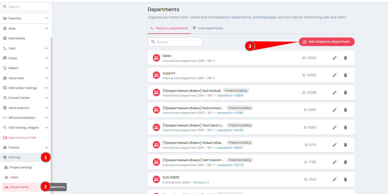
Task: Click the edit pencil for SUS GSMS
Action: [x=334, y=180]
